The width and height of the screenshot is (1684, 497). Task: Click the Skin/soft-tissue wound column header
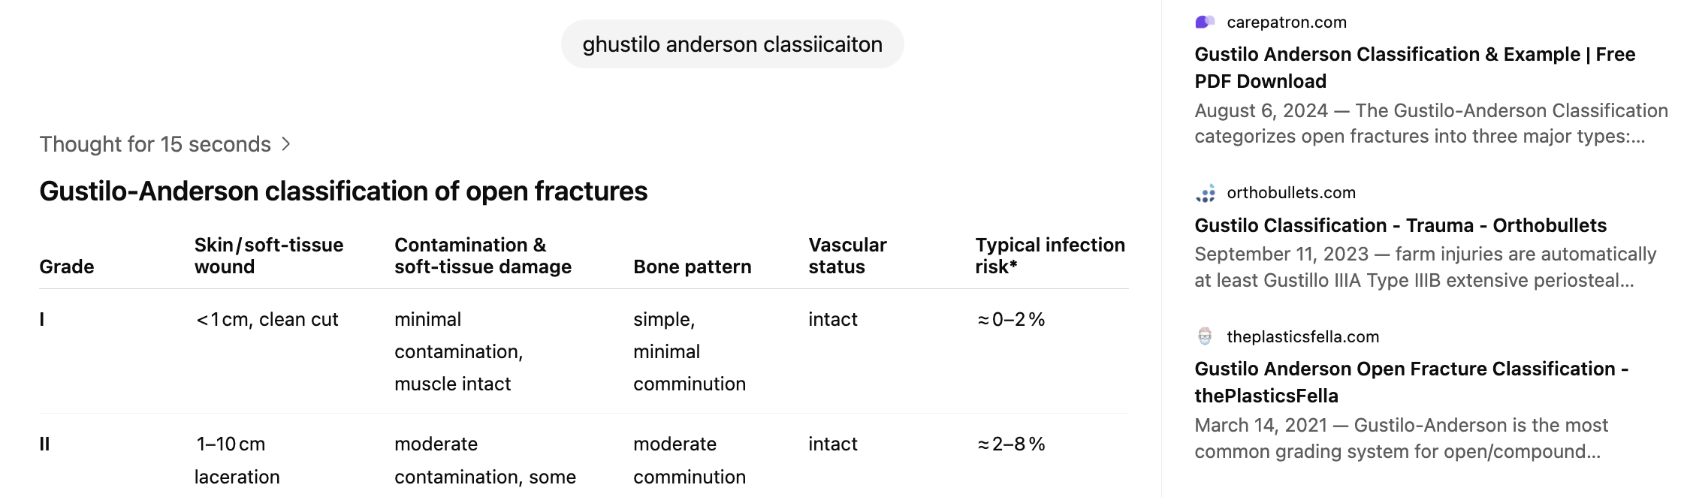(x=269, y=256)
